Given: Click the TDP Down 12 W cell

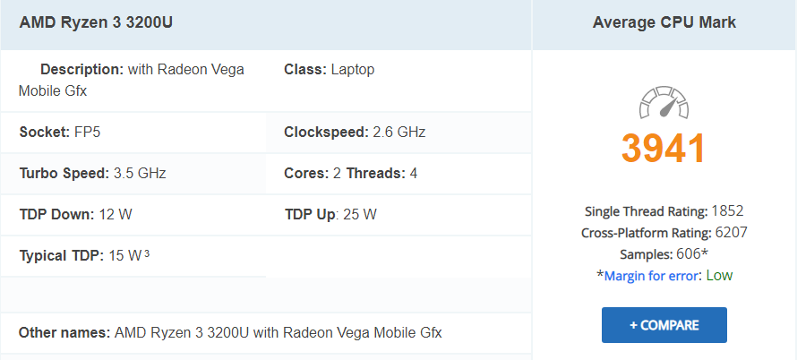Looking at the screenshot, I should pyautogui.click(x=133, y=215).
